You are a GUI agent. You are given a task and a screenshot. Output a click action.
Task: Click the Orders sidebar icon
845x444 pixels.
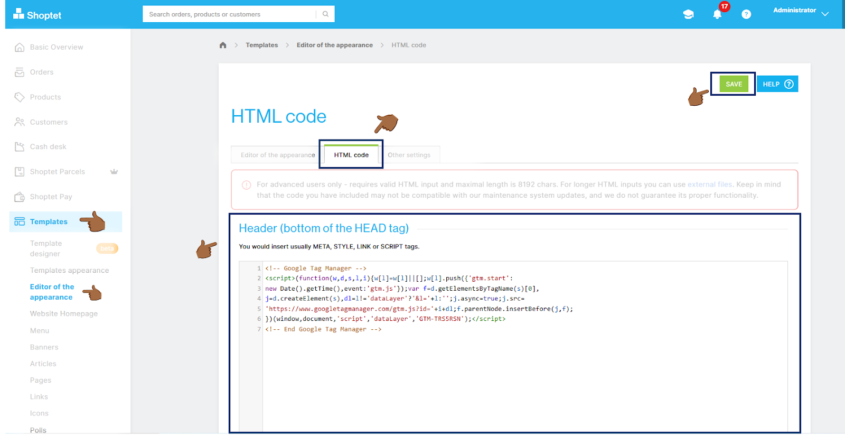(x=20, y=72)
